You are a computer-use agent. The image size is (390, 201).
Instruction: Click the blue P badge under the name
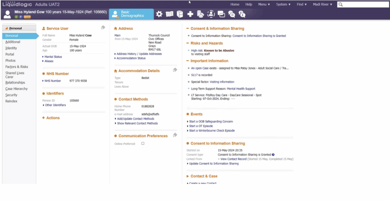coord(21,17)
